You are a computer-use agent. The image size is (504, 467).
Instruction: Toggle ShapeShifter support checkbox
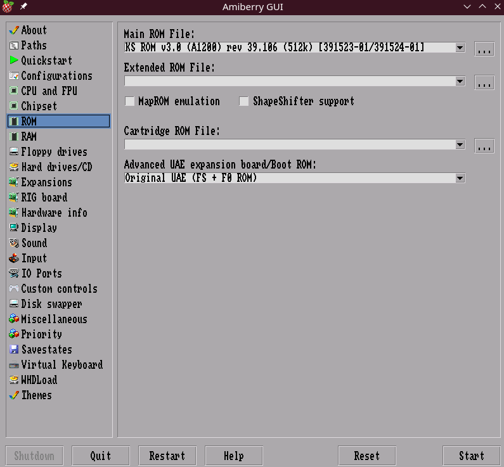(243, 101)
